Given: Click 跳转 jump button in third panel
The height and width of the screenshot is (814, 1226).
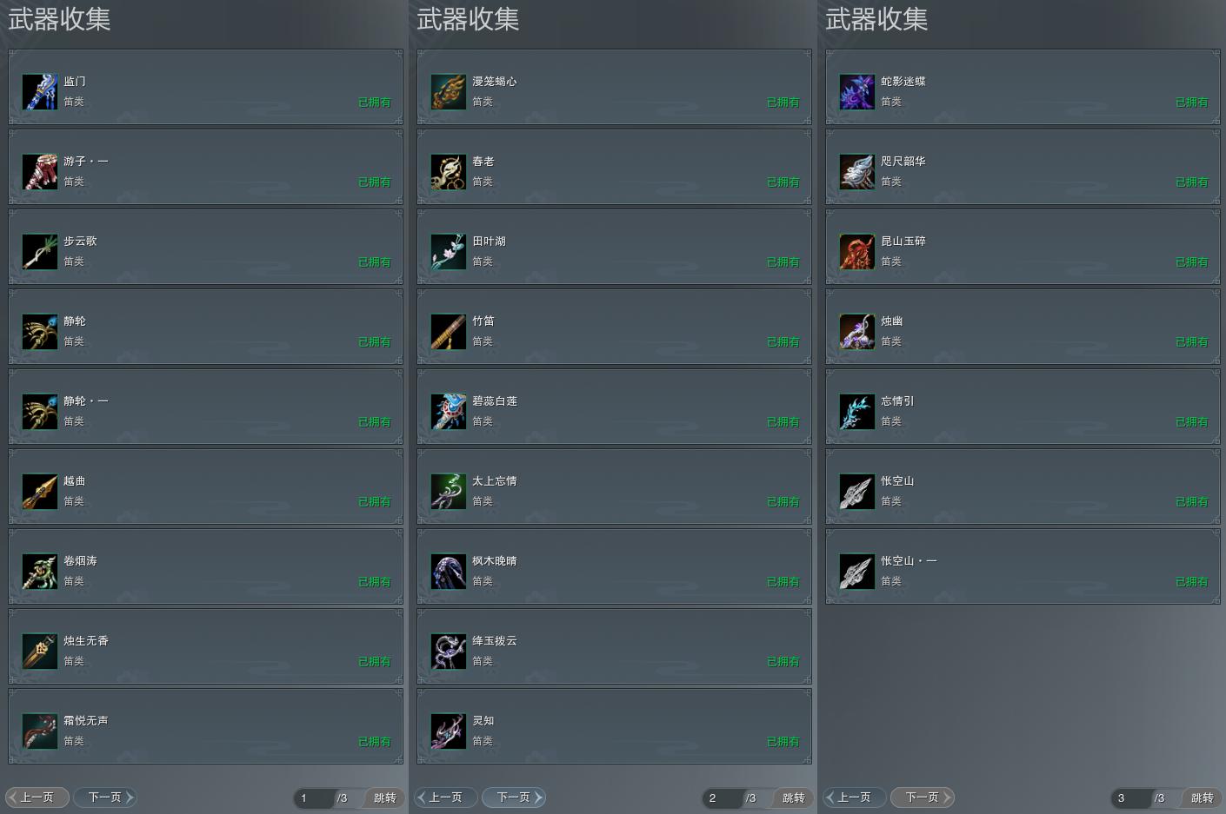Looking at the screenshot, I should tap(1203, 797).
